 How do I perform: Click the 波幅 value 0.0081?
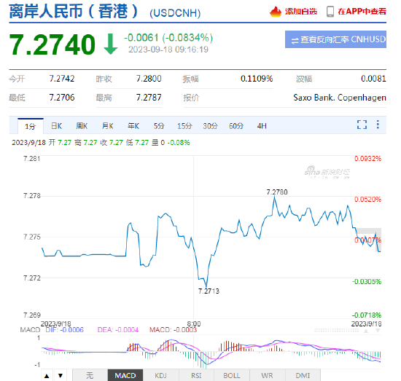pyautogui.click(x=373, y=79)
